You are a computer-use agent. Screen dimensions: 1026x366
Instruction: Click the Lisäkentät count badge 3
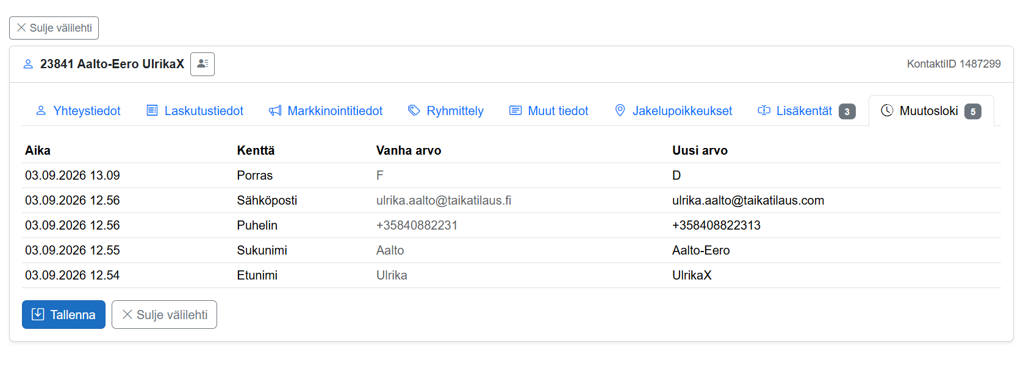(x=847, y=111)
